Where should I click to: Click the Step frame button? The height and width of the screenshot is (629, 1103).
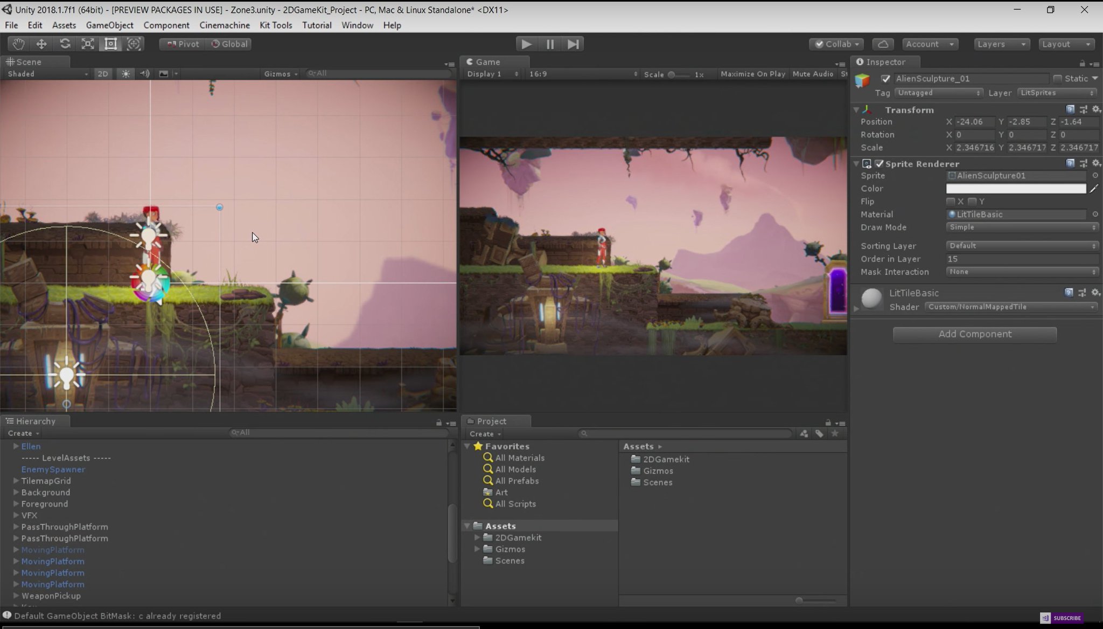click(573, 44)
